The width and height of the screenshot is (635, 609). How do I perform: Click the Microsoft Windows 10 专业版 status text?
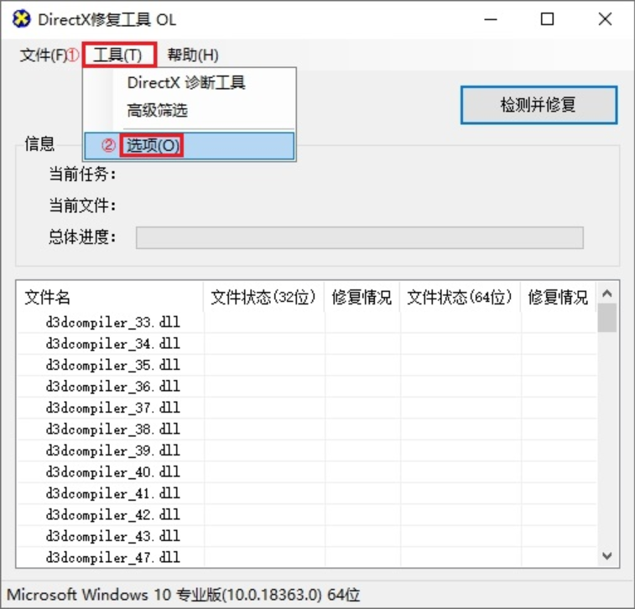pos(184,595)
